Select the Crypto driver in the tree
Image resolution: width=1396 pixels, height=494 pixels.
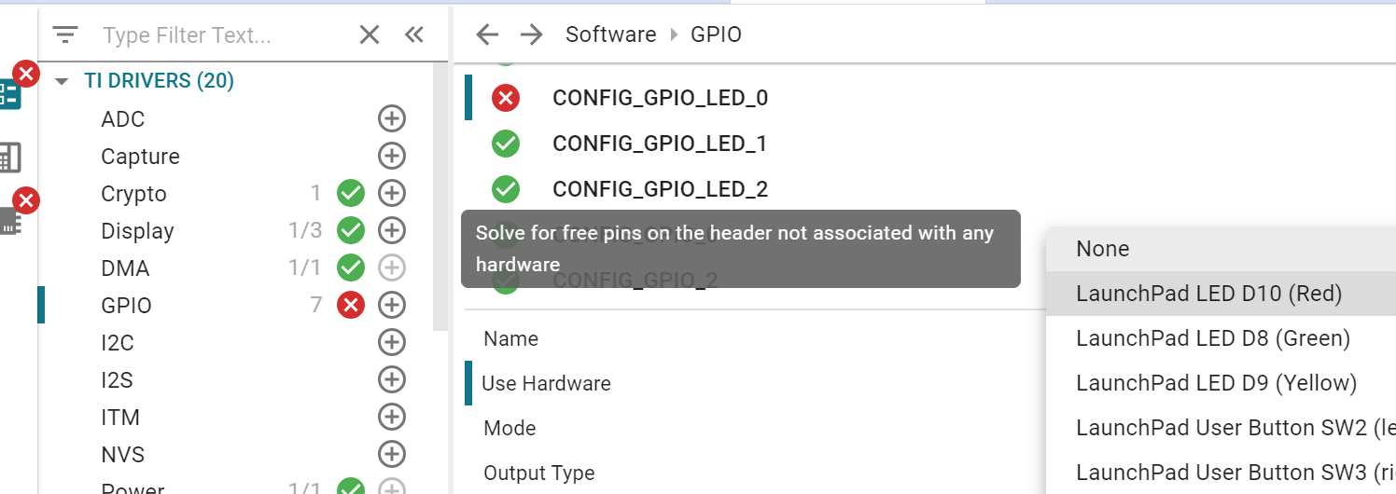(133, 194)
